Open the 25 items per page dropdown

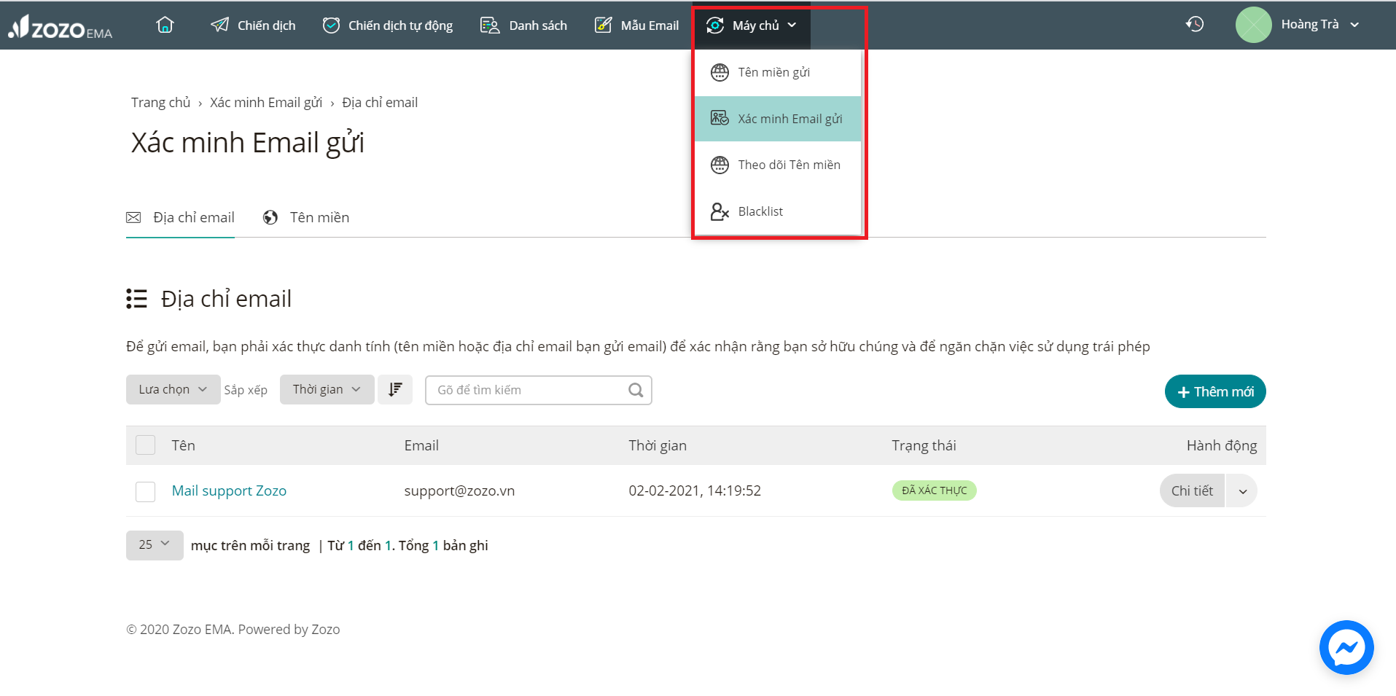pyautogui.click(x=155, y=545)
